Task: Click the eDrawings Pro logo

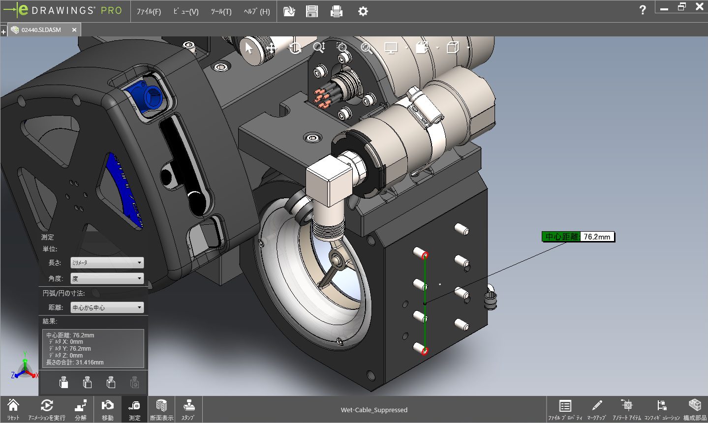Action: point(62,10)
